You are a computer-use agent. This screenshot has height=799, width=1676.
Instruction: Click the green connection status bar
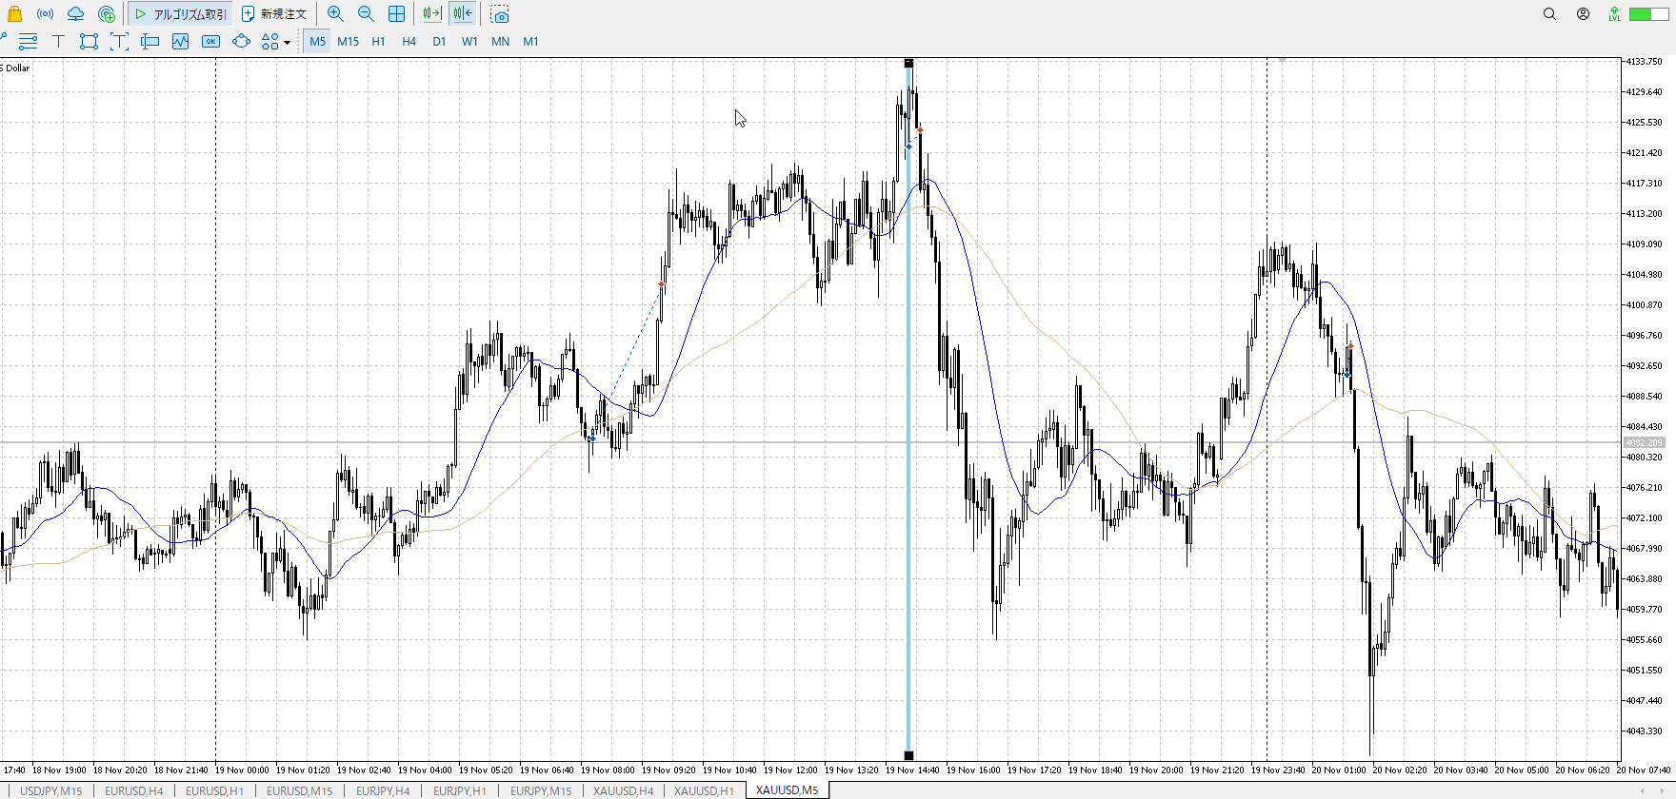1647,13
